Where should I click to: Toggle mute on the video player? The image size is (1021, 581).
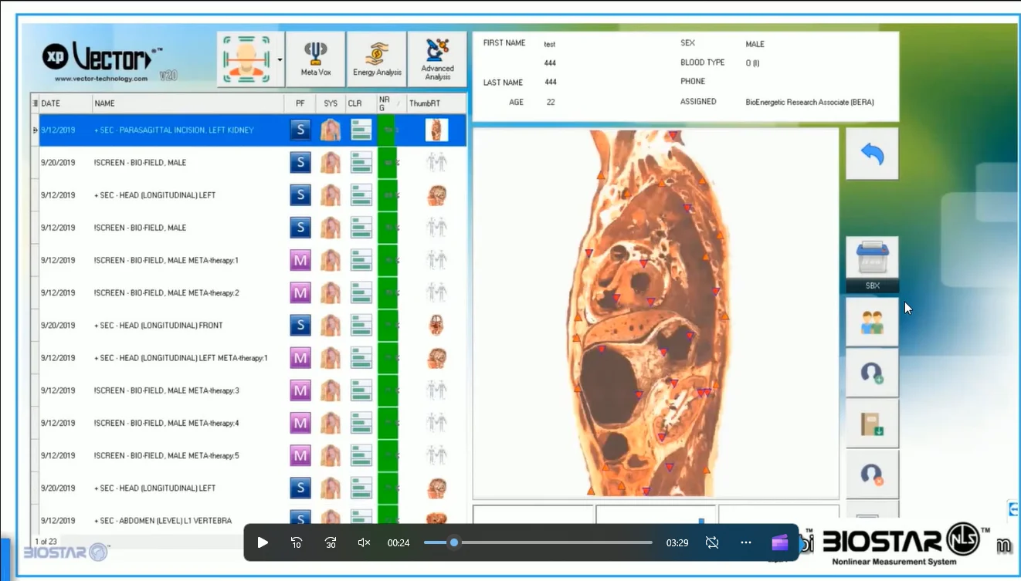coord(364,542)
